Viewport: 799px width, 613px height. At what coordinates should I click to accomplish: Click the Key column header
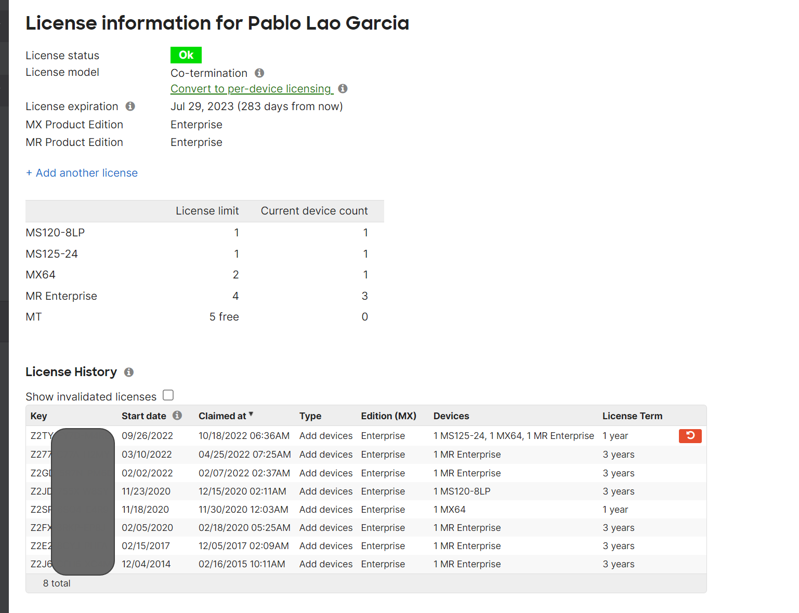39,416
